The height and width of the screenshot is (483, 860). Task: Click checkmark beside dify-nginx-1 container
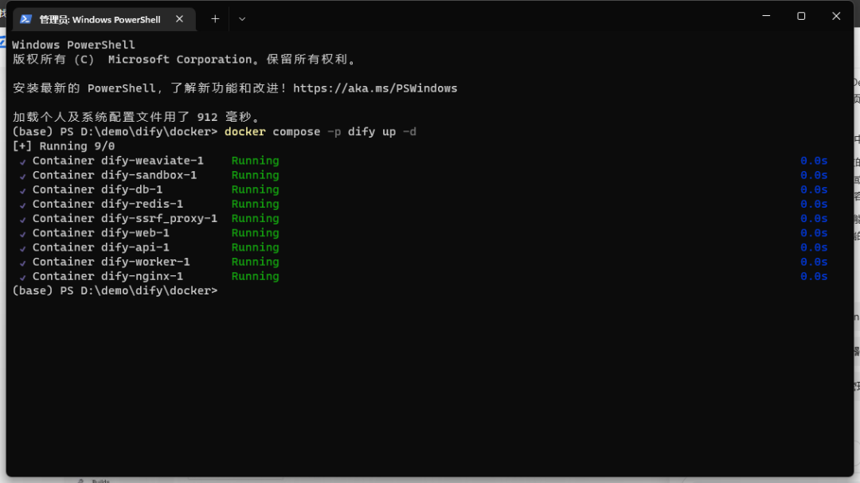point(23,277)
